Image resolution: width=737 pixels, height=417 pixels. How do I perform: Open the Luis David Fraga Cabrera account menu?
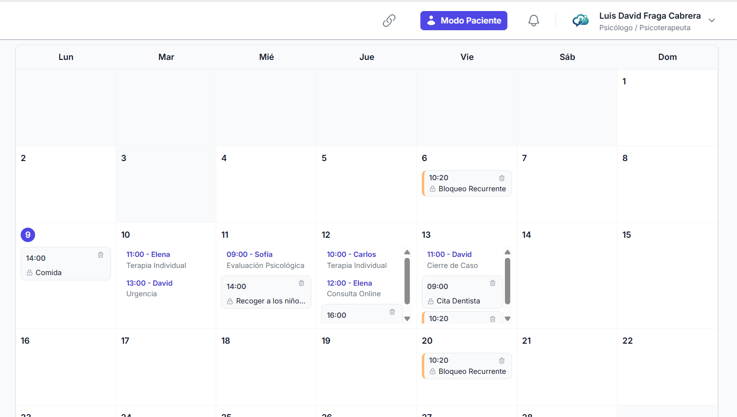point(650,16)
